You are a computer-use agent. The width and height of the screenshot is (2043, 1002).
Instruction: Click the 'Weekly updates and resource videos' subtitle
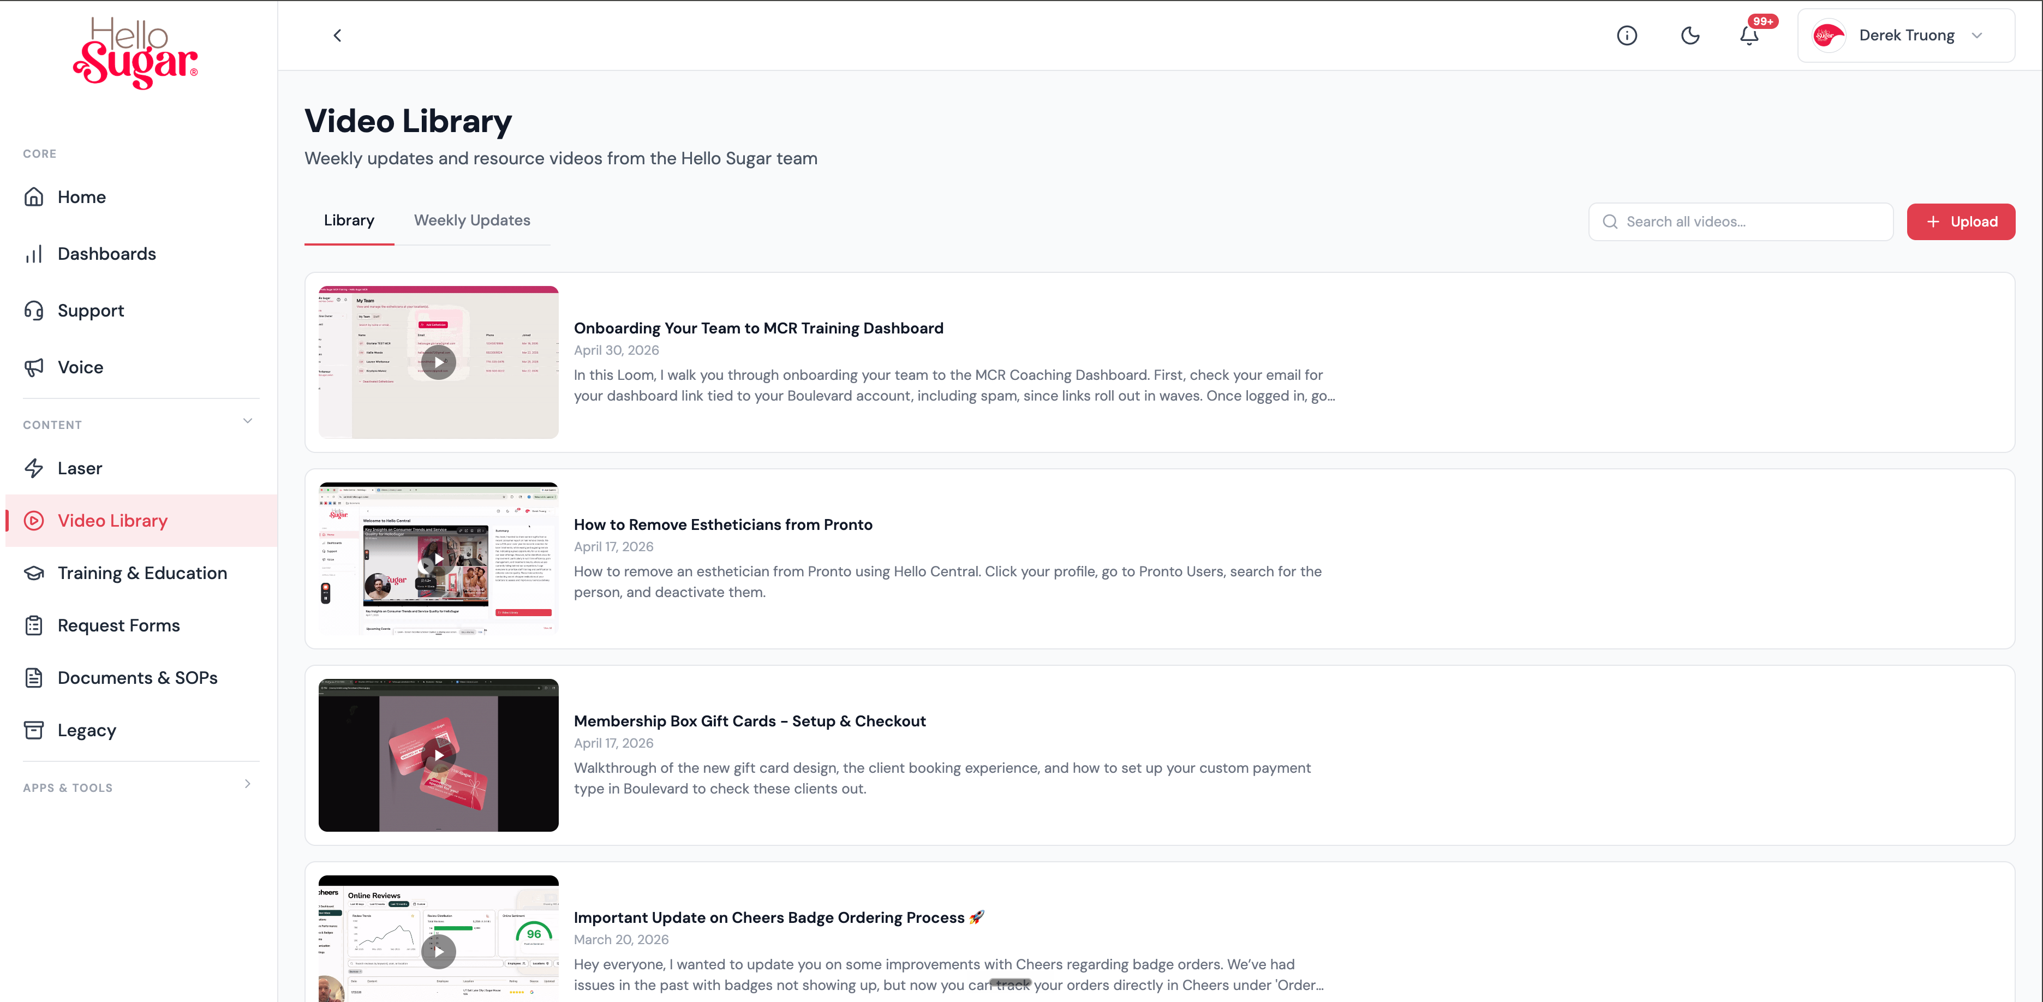(x=561, y=159)
